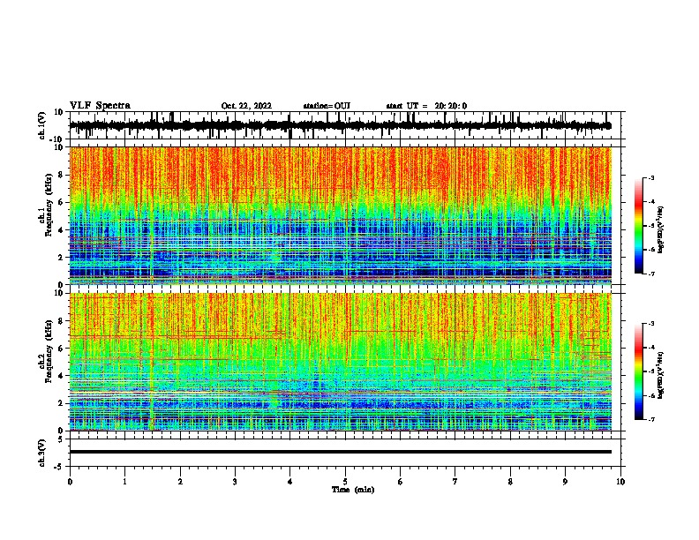Click time axis tick label "7"
The width and height of the screenshot is (699, 540).
pos(455,482)
